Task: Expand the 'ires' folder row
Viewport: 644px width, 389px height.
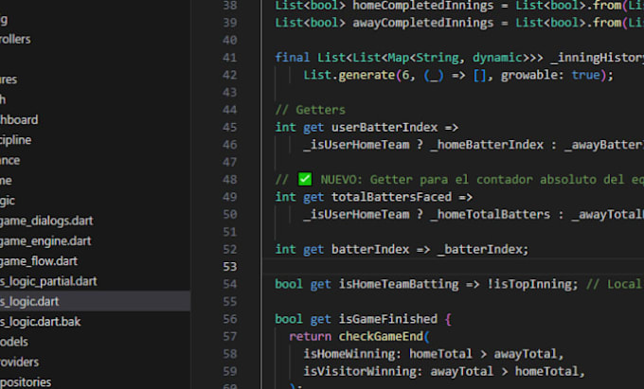Action: point(9,80)
